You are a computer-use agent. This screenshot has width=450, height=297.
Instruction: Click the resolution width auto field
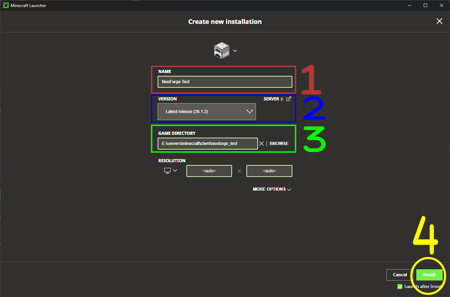209,171
